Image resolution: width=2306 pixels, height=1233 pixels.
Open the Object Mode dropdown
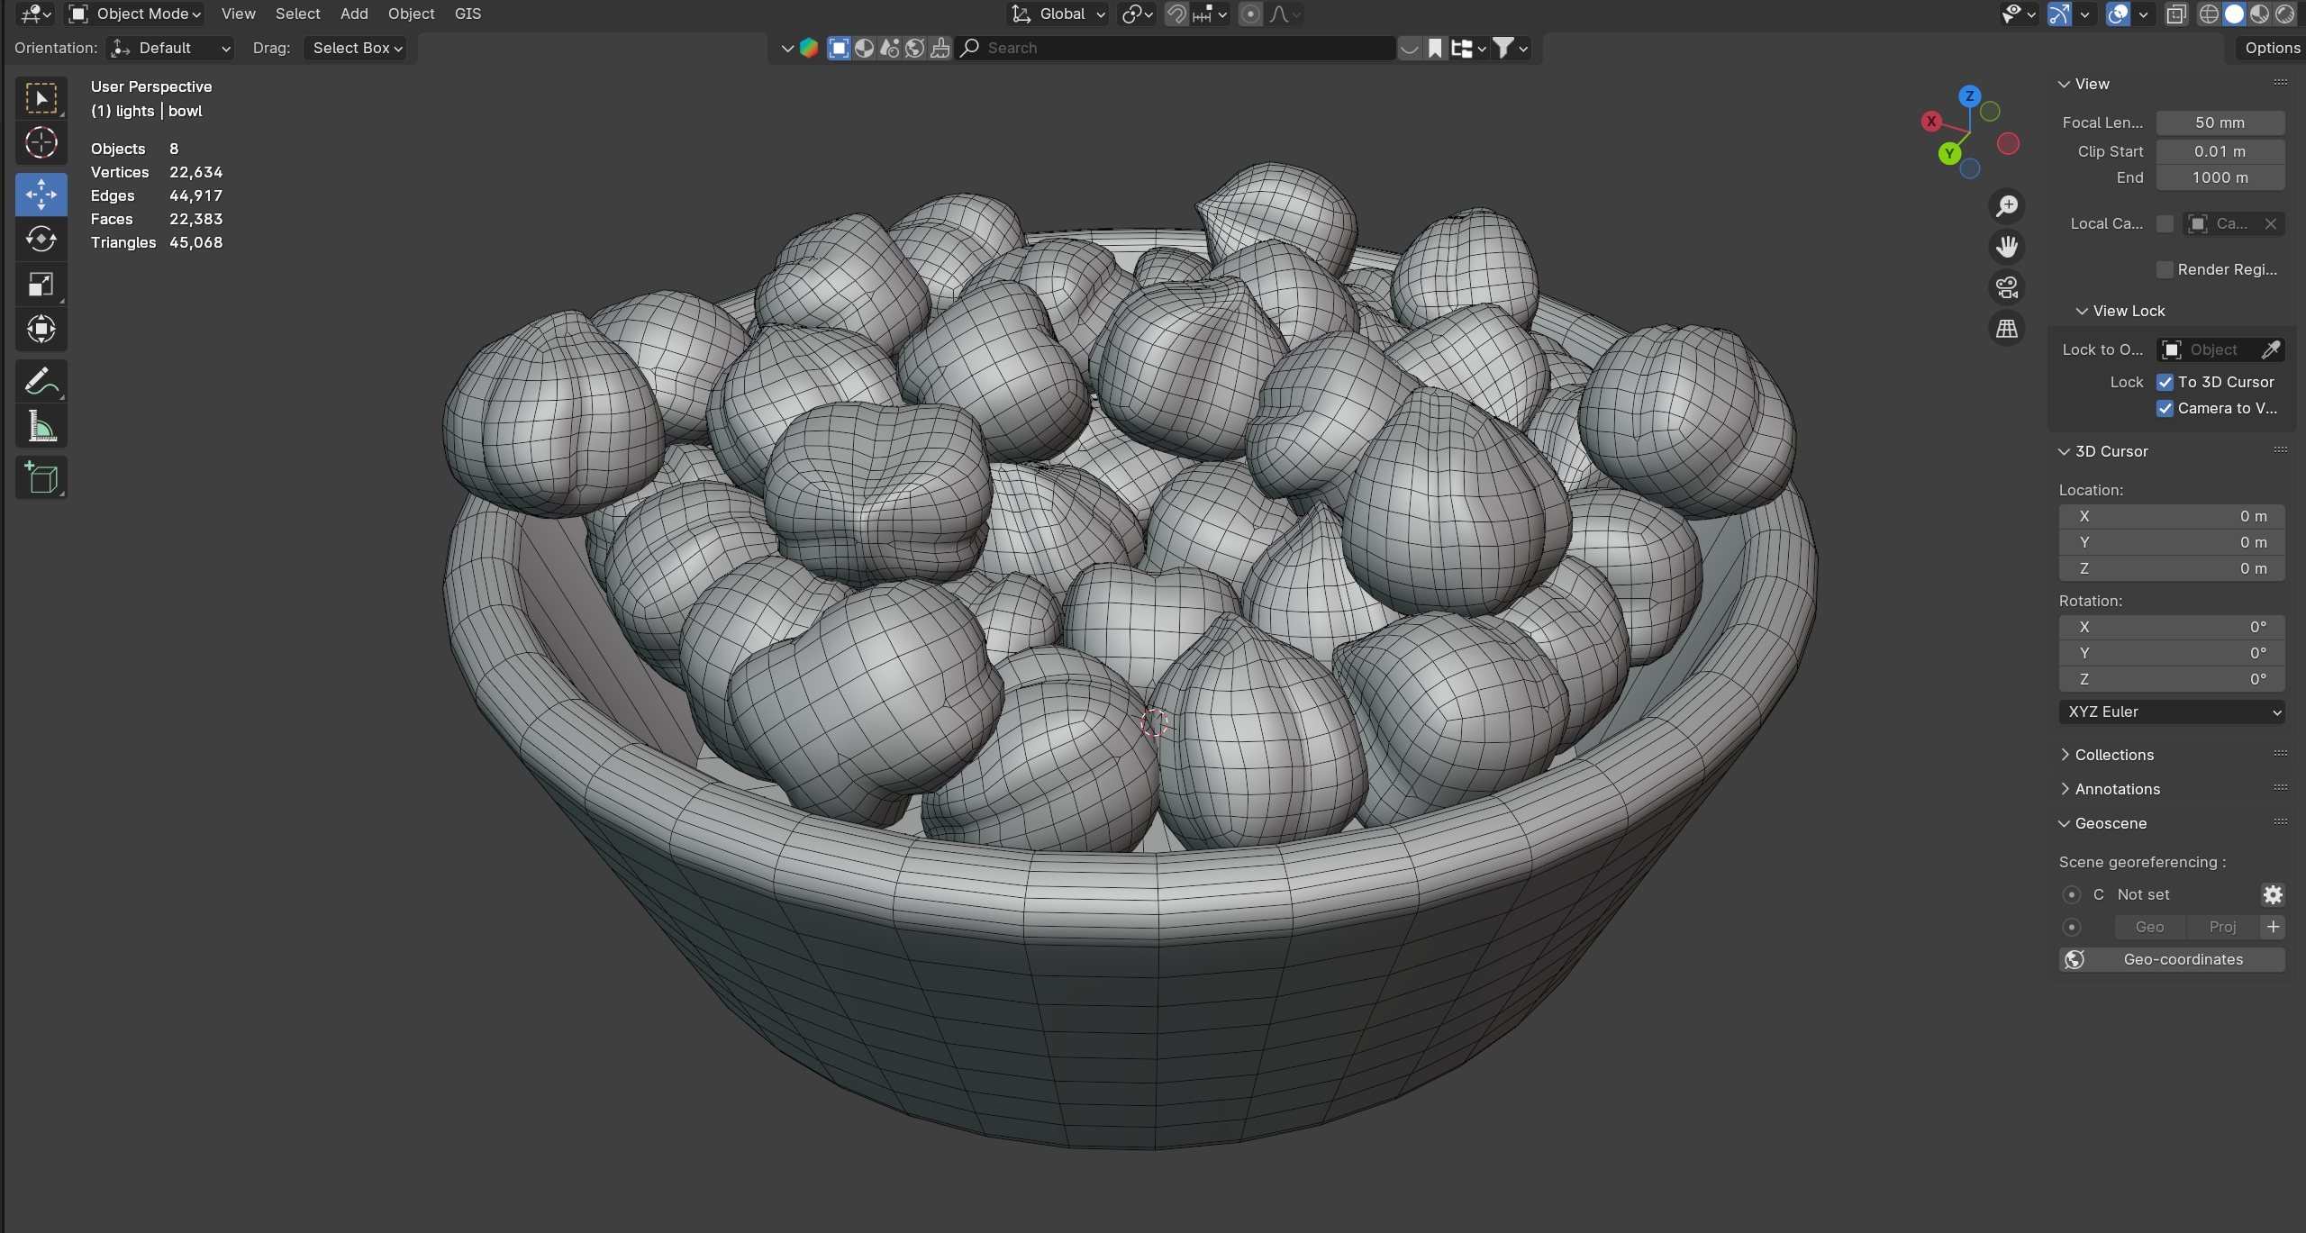point(136,14)
